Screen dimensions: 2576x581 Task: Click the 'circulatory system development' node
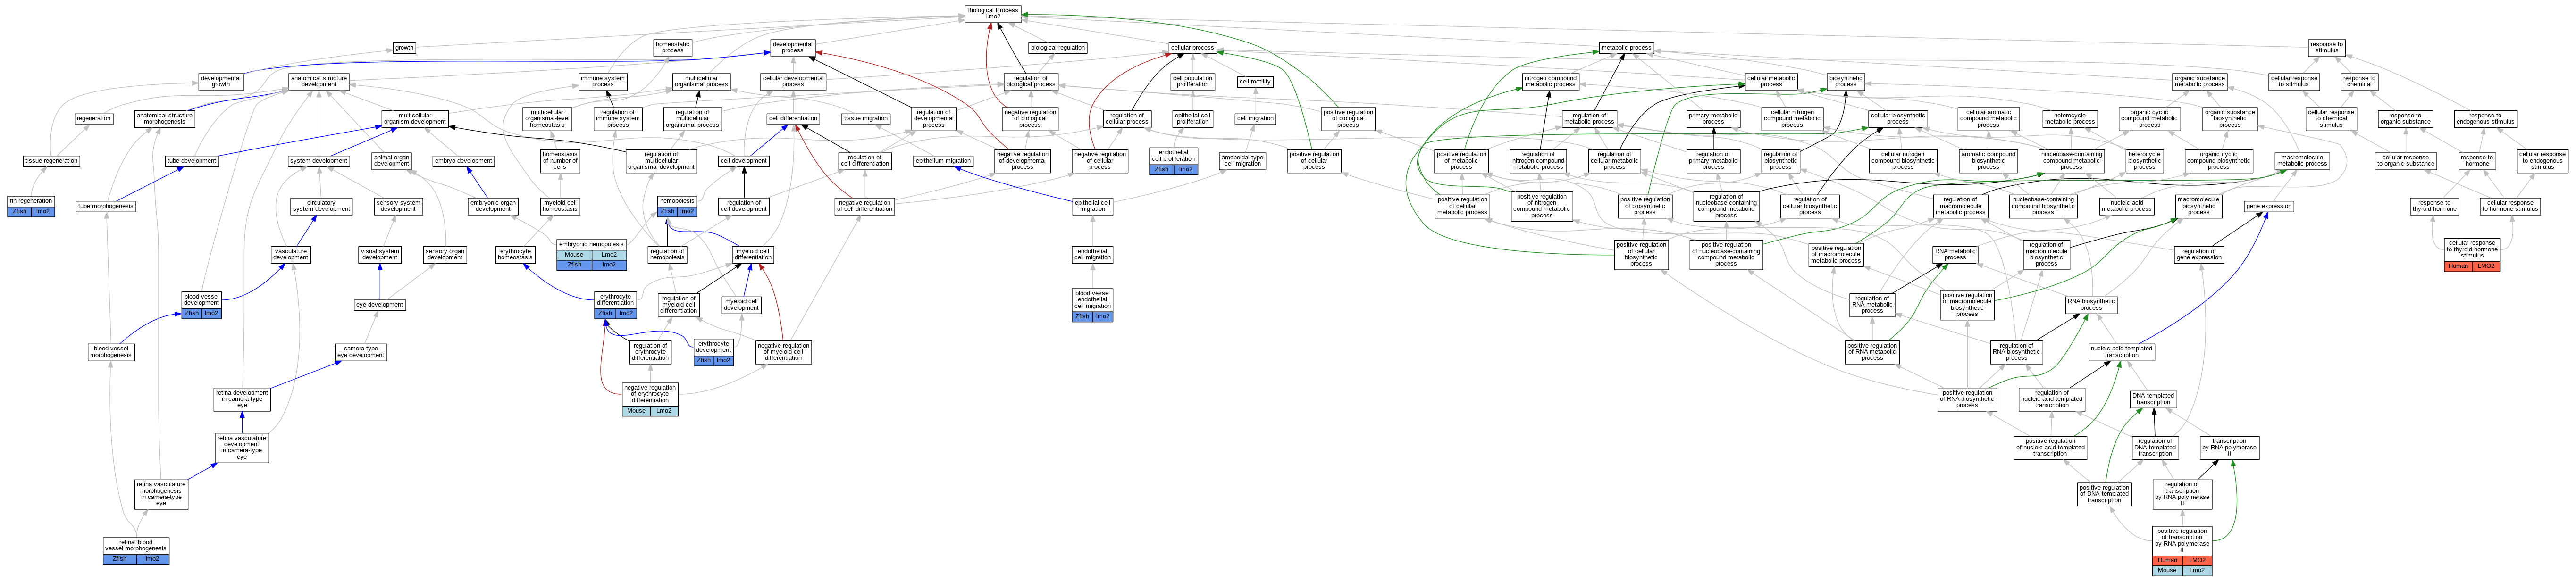coord(321,206)
